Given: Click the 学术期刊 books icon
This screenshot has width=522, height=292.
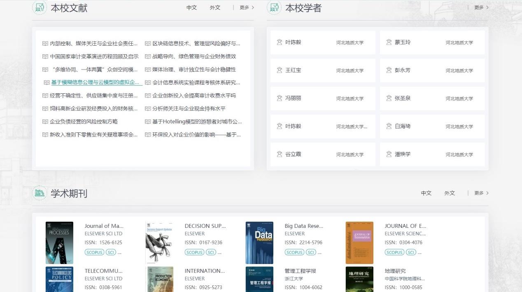Looking at the screenshot, I should pos(39,193).
